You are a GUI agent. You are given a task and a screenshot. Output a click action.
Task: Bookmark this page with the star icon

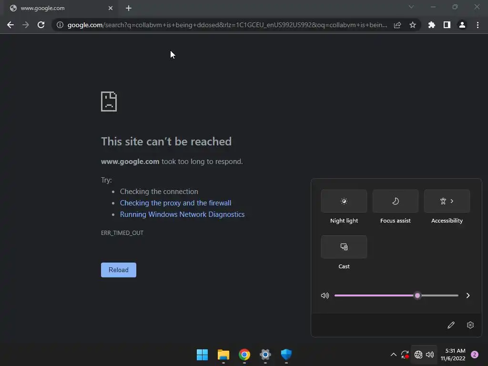coord(413,25)
